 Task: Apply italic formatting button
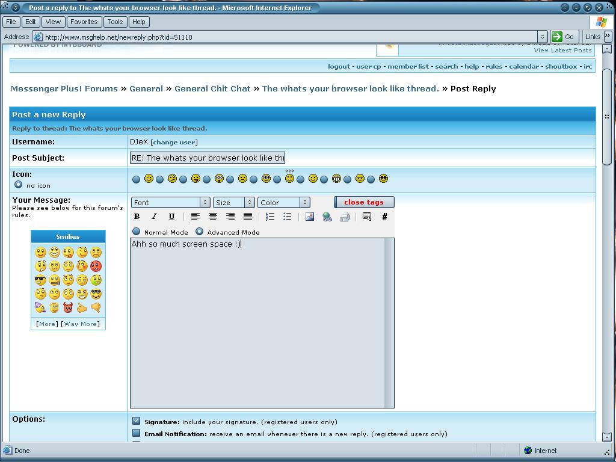155,217
